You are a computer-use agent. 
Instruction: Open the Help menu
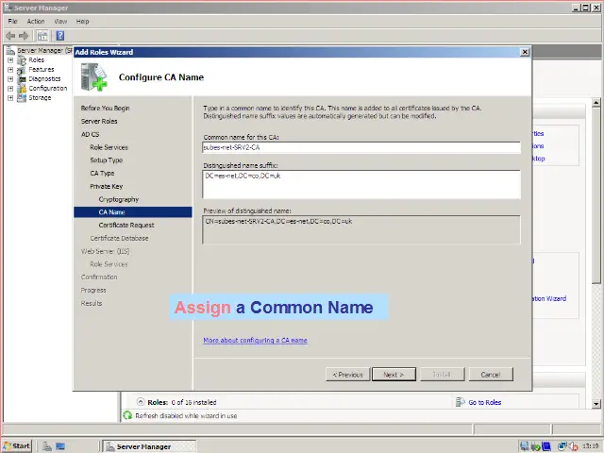pos(82,21)
